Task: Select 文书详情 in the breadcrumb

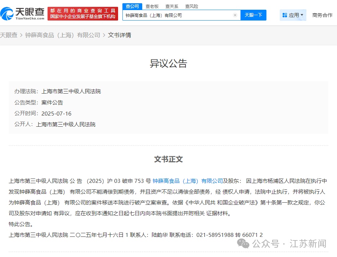Action: (120, 35)
